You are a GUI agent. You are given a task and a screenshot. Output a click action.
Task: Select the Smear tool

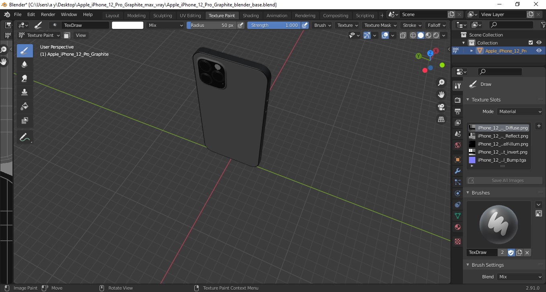24,78
